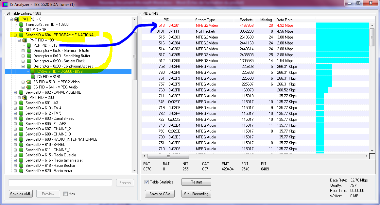Collapse the ServiceID = 604 PROGRAMME NATIONAL node

click(15, 35)
